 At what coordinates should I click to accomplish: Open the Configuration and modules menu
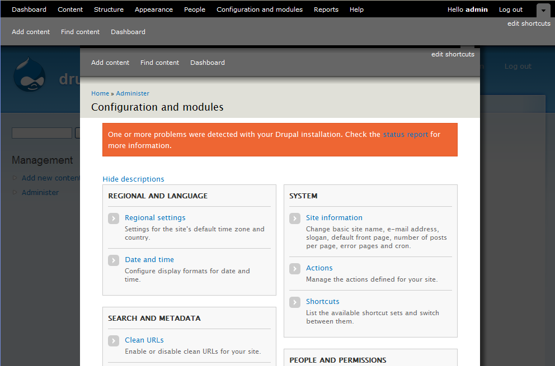[260, 9]
